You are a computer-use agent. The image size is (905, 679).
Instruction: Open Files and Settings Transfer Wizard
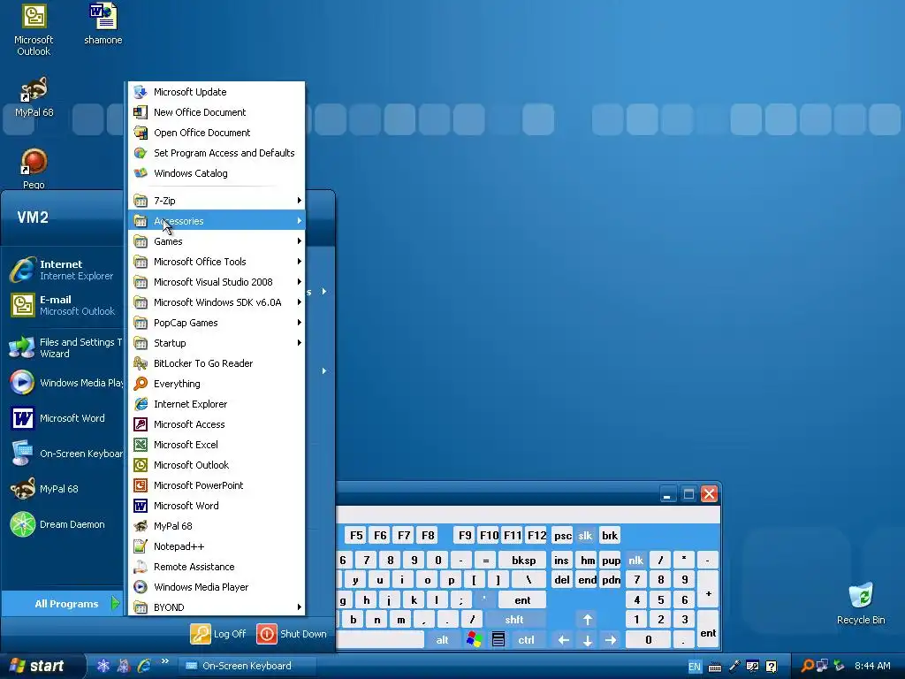coord(64,347)
